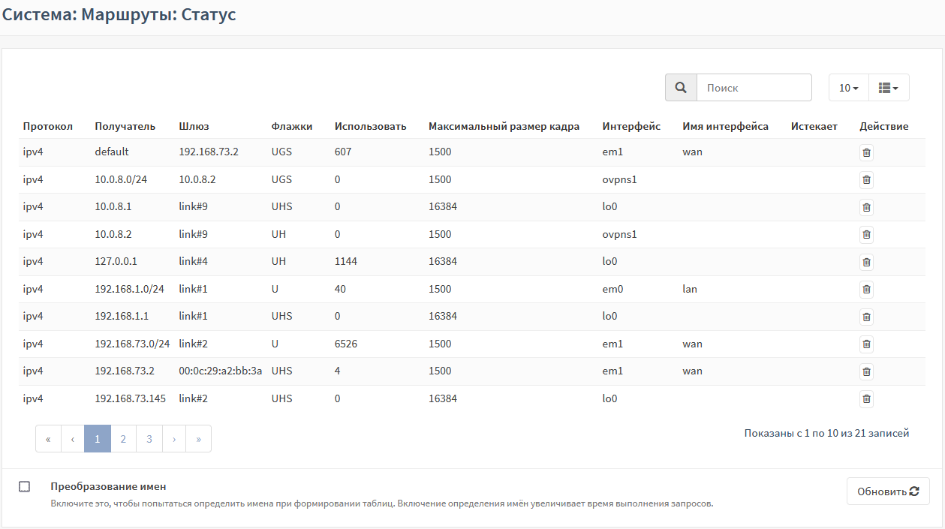The image size is (945, 529).
Task: Remove the 192.168.73.2 route with MAC gateway
Action: (866, 371)
